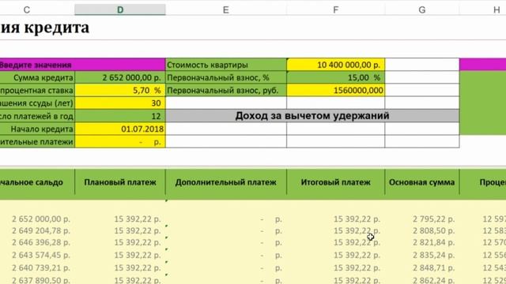Screen dimensions: 506x284
Task: Click 'начальное сальдо' column header
Action: [x=37, y=182]
